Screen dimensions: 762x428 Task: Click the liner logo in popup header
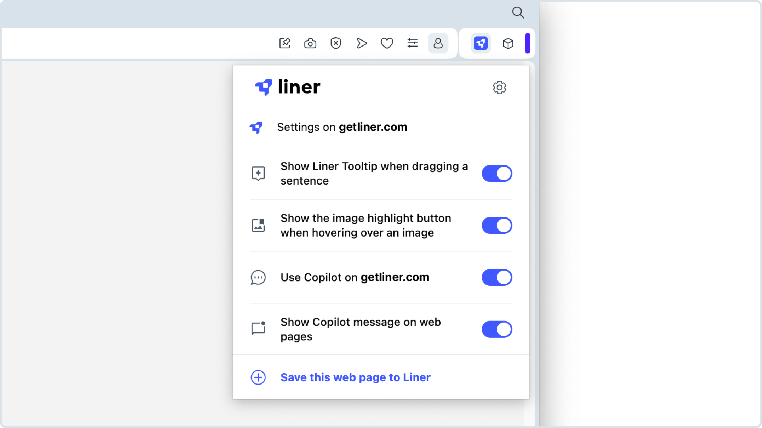pyautogui.click(x=287, y=87)
